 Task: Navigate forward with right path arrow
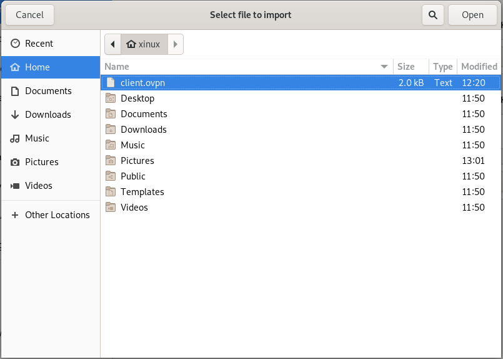point(176,44)
